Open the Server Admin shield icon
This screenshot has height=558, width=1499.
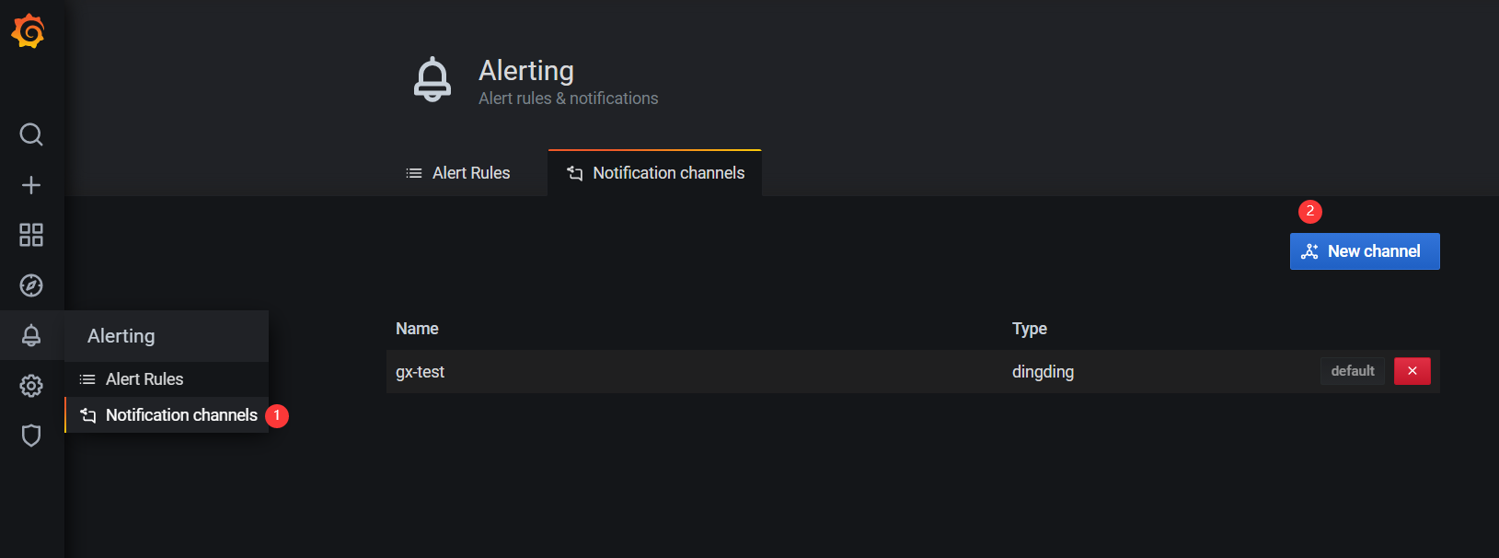coord(31,436)
